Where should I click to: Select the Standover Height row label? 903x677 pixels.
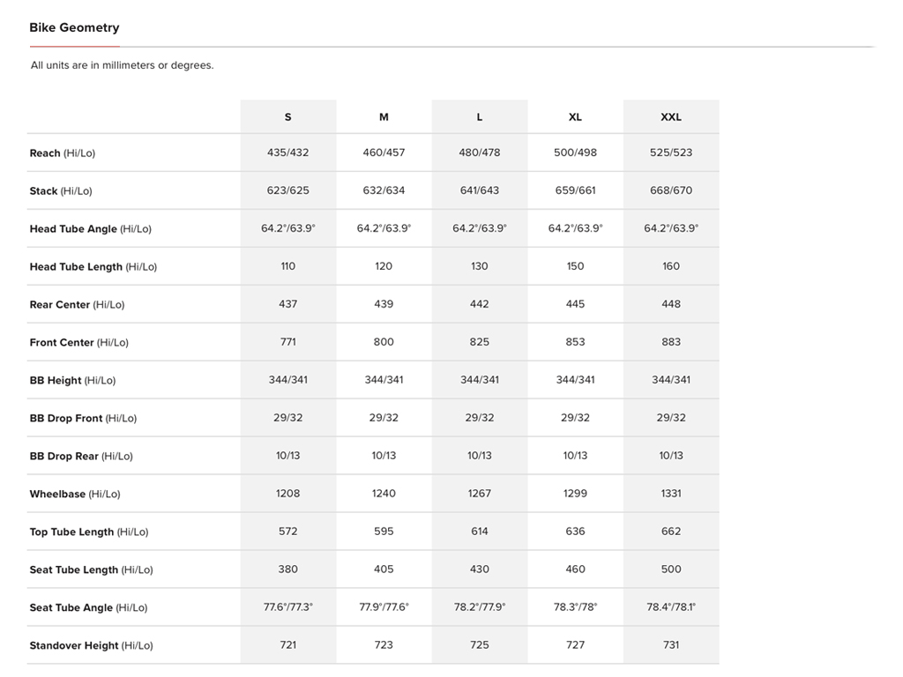pyautogui.click(x=91, y=646)
